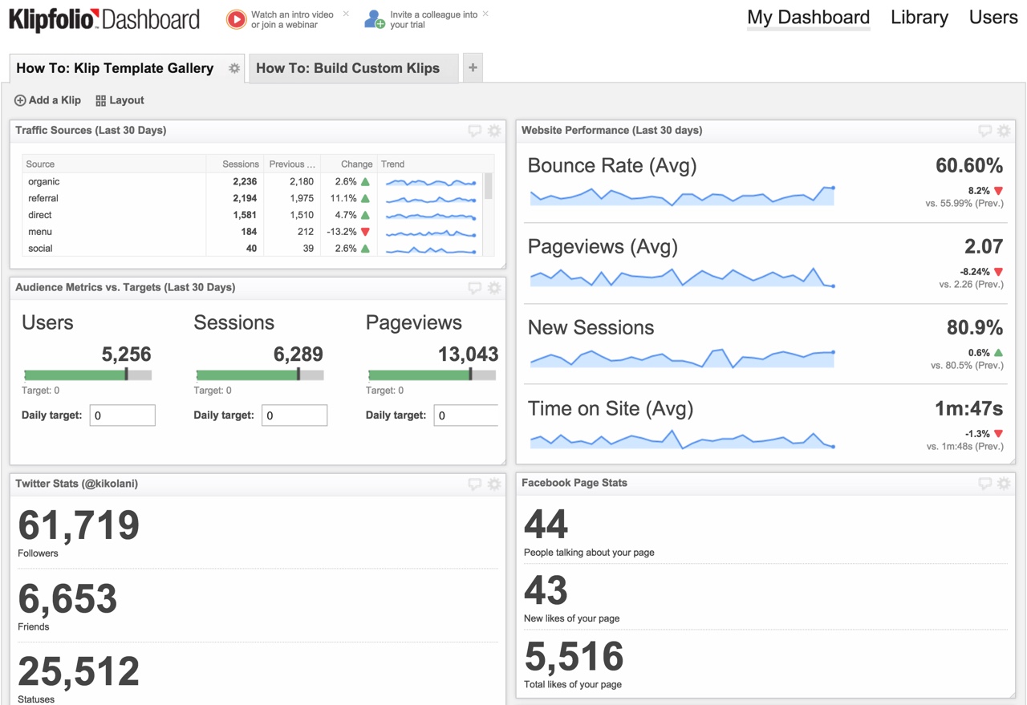Play the intro video icon

(236, 19)
